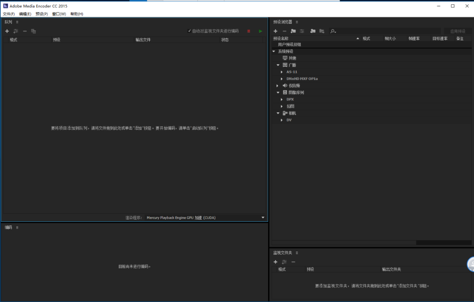Open the 监视文件夹 panel menu icon
Image resolution: width=474 pixels, height=302 pixels.
tap(297, 253)
